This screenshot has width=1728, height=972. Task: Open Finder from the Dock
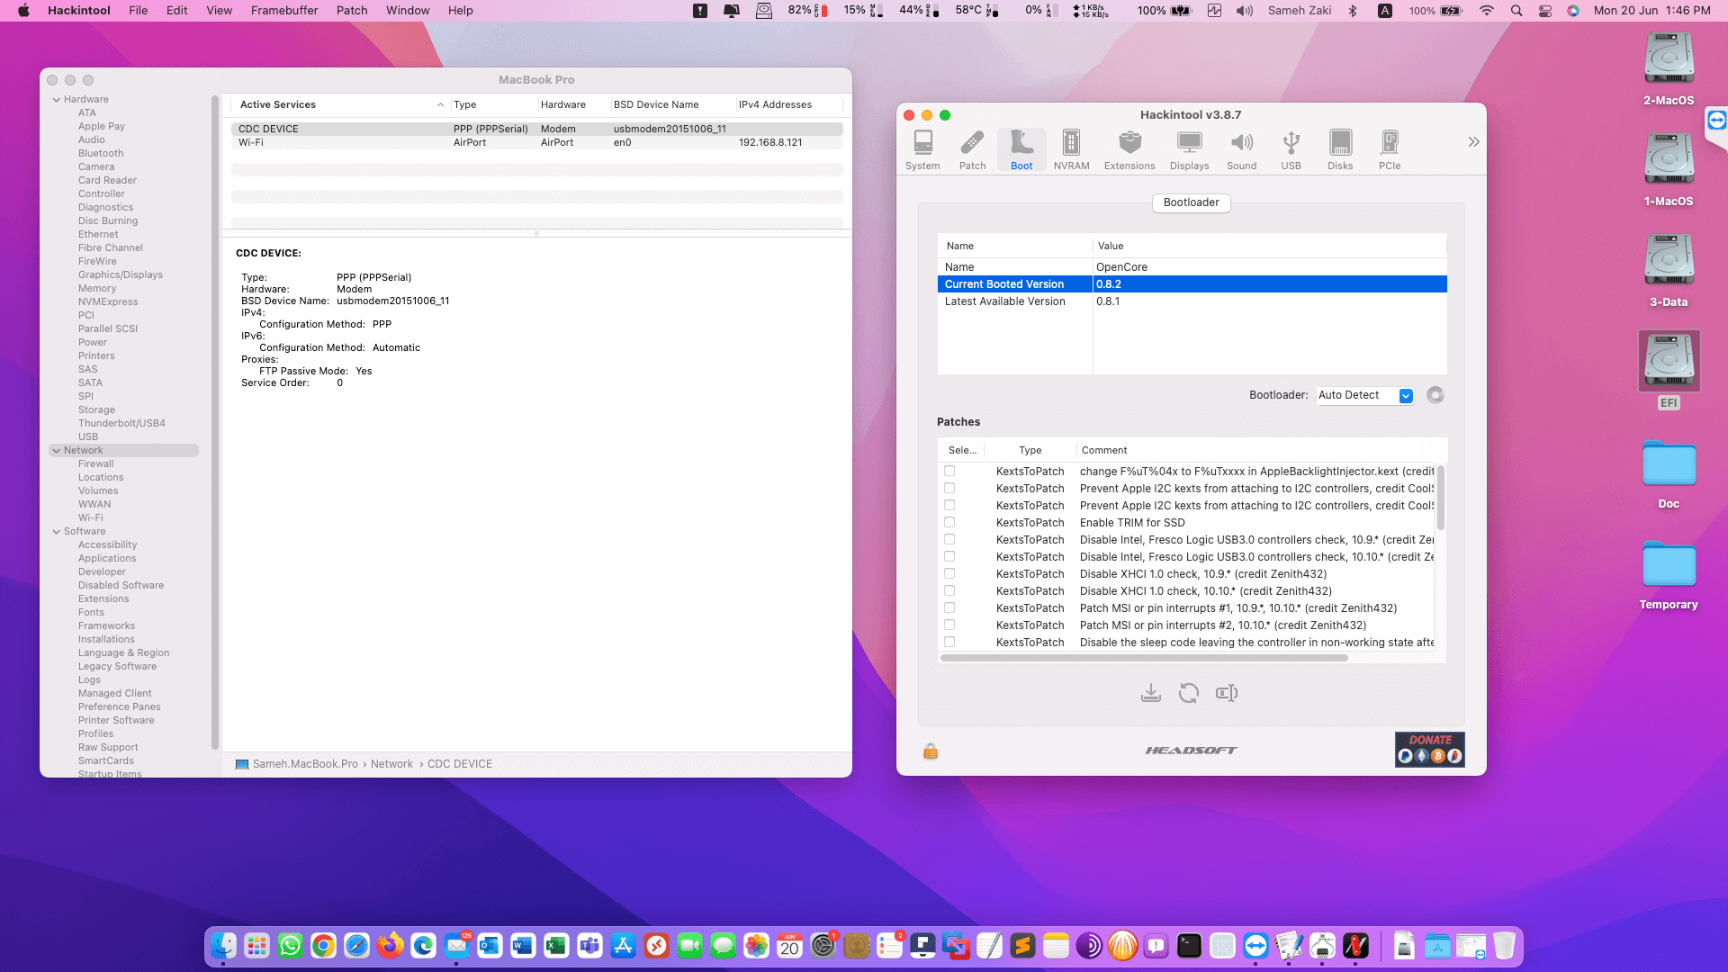224,946
